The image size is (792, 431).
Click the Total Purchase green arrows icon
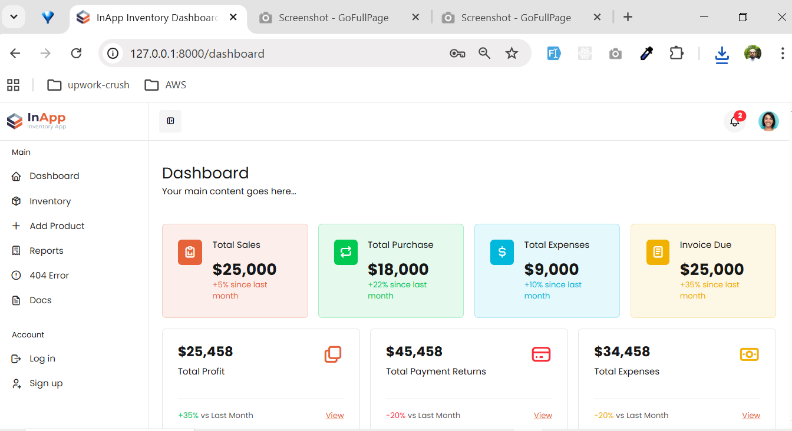tap(345, 252)
